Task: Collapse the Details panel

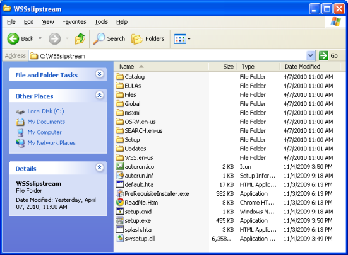Action: pyautogui.click(x=99, y=167)
